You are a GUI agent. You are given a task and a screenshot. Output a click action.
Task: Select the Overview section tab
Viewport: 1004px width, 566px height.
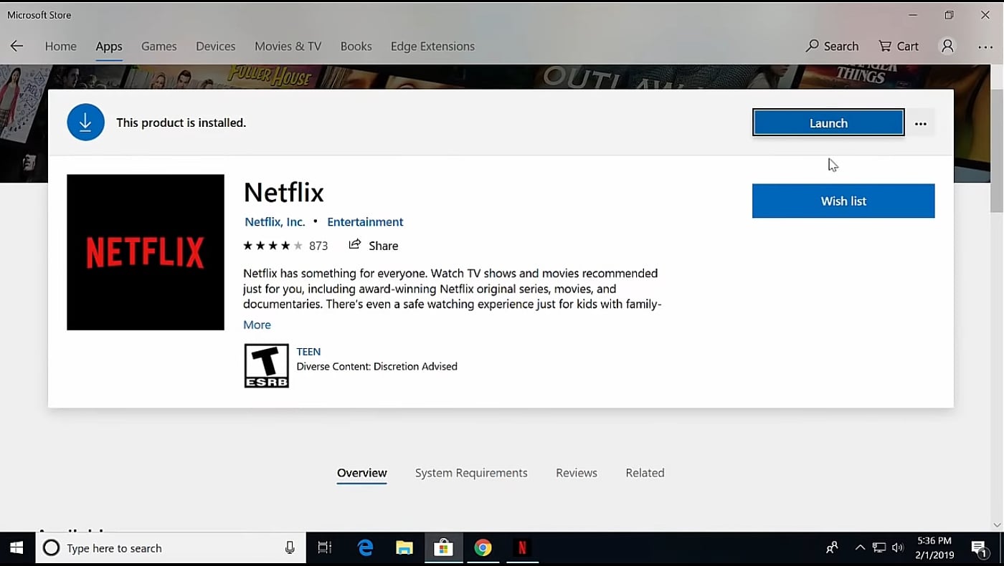(x=362, y=473)
